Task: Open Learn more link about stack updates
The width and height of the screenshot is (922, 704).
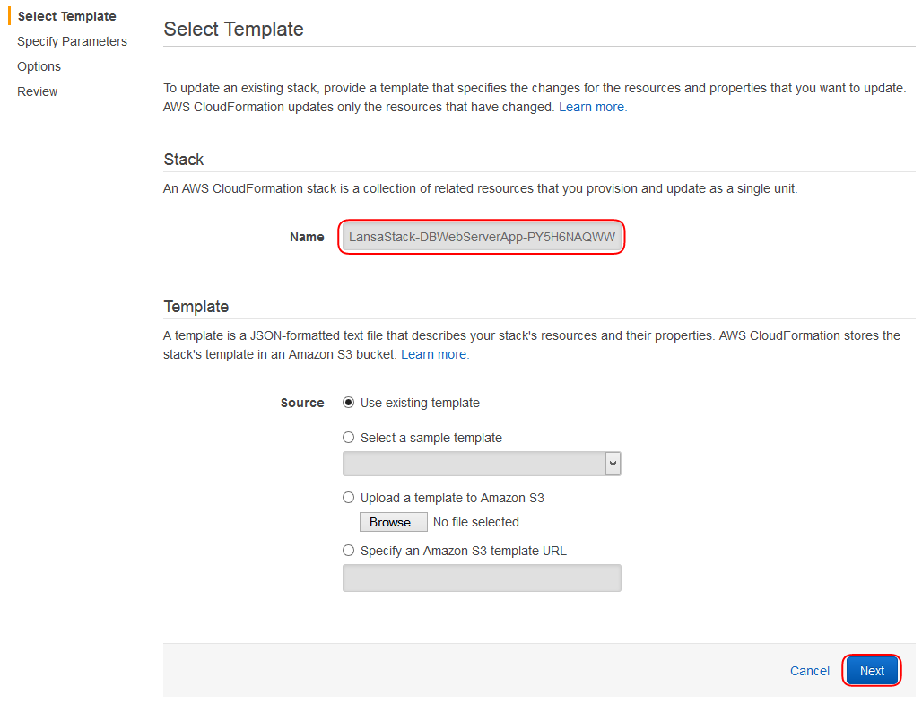Action: (593, 107)
